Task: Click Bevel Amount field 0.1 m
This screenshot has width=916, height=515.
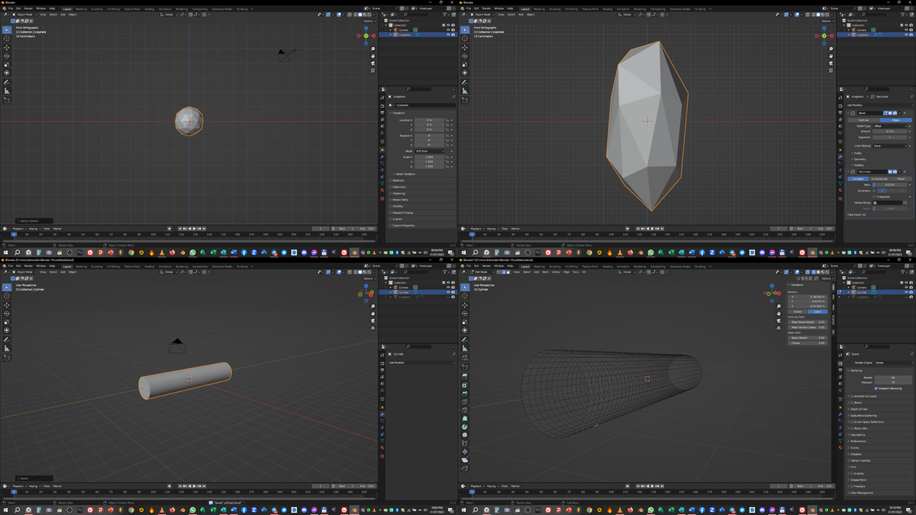Action: point(890,132)
